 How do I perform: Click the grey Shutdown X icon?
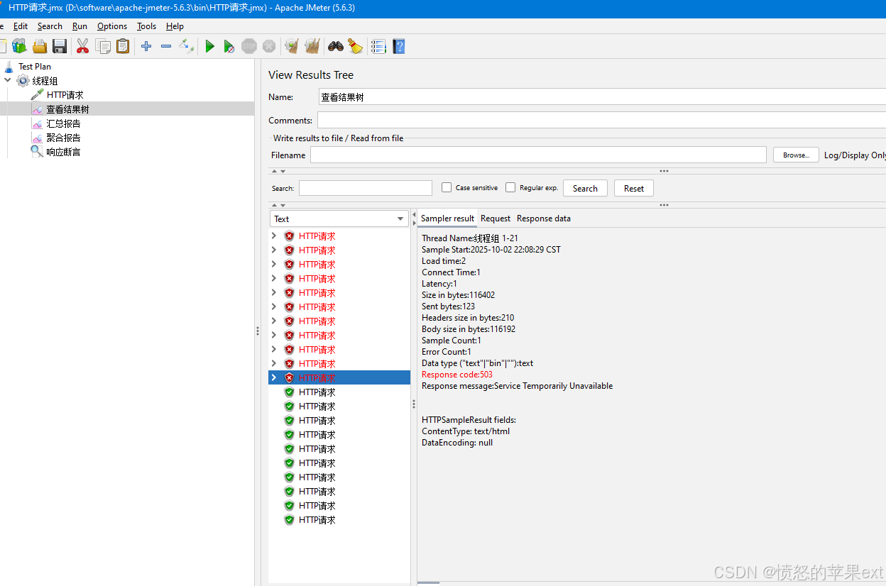click(x=269, y=47)
